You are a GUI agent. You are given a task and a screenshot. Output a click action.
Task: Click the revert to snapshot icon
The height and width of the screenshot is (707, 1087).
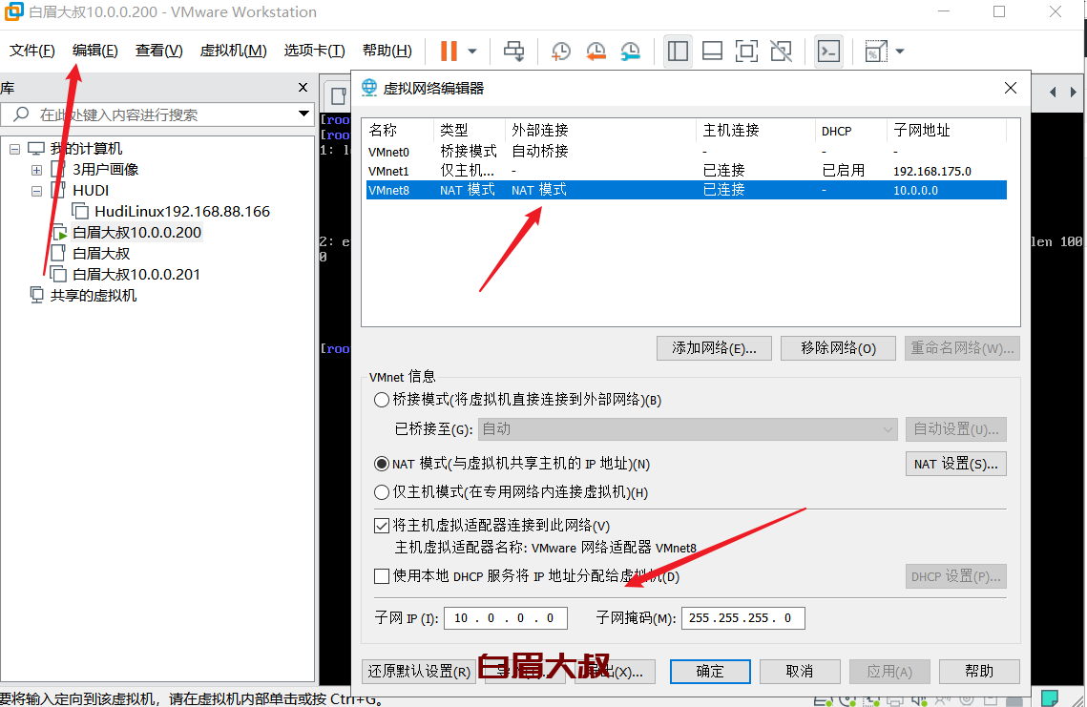click(596, 52)
